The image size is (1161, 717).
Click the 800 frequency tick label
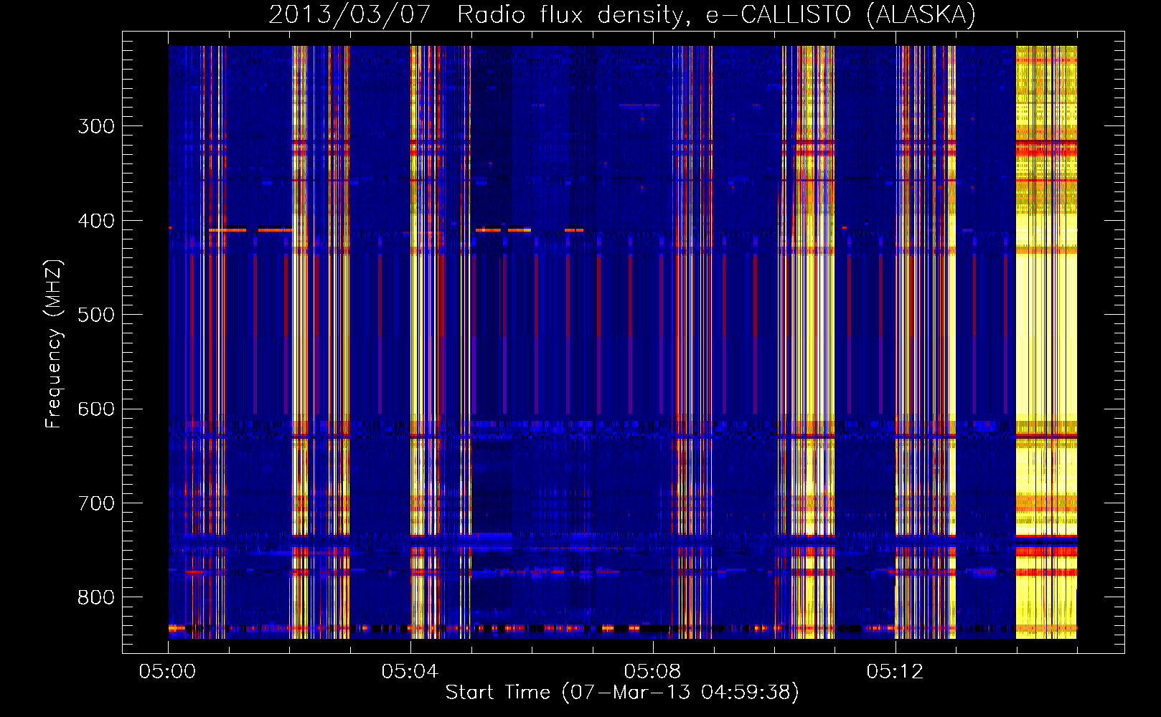pos(96,597)
